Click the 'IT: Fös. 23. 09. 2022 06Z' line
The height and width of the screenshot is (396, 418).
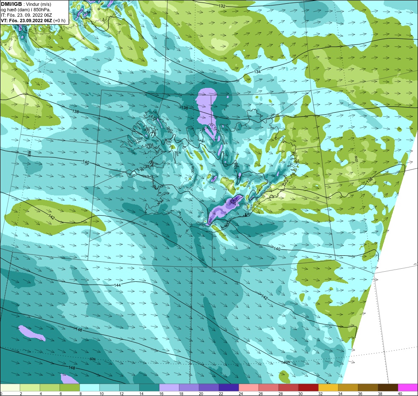point(27,15)
